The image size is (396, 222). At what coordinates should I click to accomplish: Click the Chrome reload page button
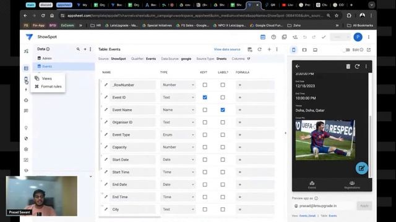(x=43, y=15)
